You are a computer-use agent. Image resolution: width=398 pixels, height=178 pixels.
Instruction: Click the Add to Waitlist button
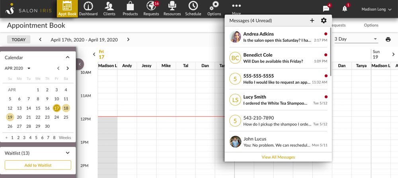[38, 165]
